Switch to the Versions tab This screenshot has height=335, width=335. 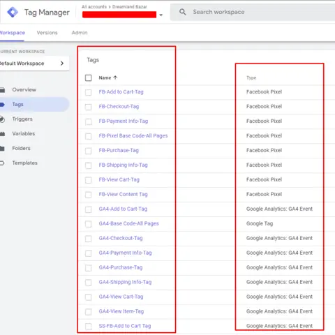[47, 33]
